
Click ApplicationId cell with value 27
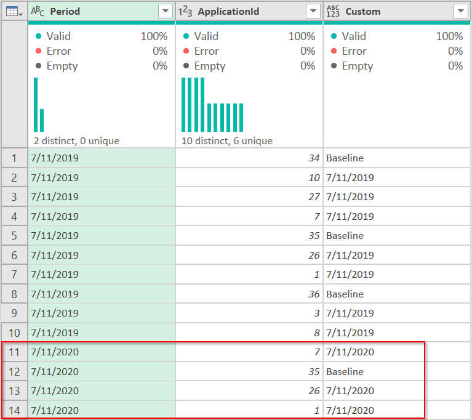click(249, 196)
